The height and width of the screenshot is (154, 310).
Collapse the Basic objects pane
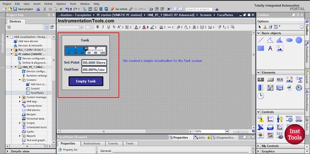(259, 33)
